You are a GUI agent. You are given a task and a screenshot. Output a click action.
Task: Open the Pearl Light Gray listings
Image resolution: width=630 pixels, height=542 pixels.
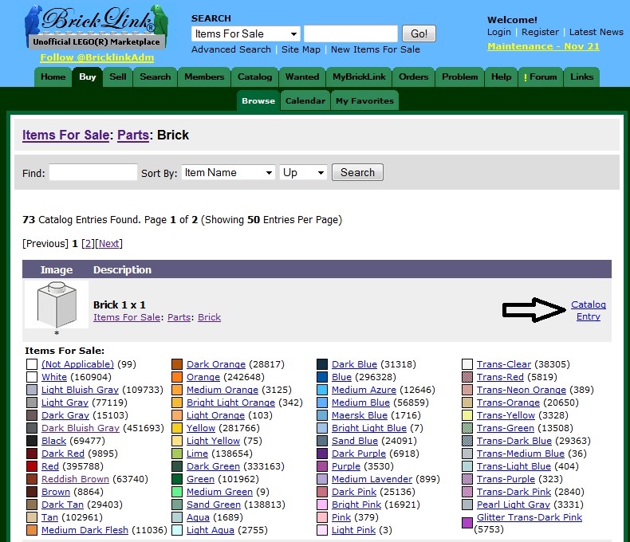pos(513,505)
